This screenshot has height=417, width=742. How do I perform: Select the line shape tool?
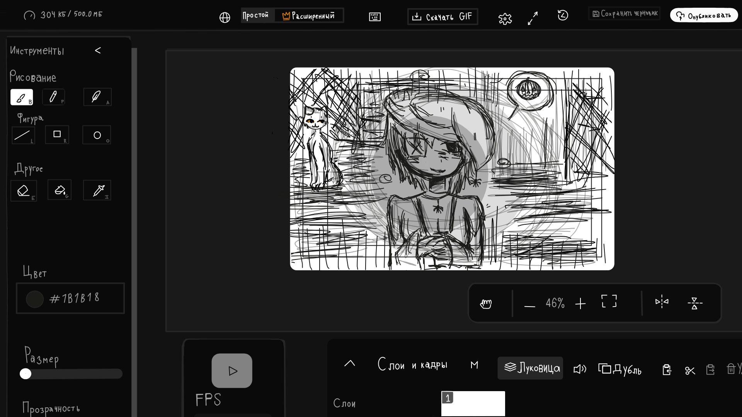tap(23, 135)
